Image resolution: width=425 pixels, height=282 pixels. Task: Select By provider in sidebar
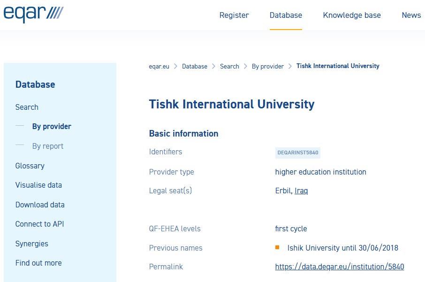(x=52, y=127)
